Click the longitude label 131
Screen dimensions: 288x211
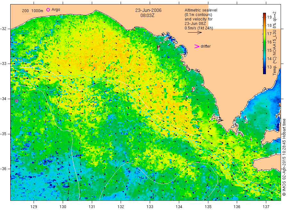92,207
